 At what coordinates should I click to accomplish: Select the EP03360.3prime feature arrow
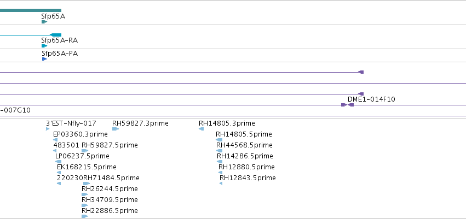(55, 140)
